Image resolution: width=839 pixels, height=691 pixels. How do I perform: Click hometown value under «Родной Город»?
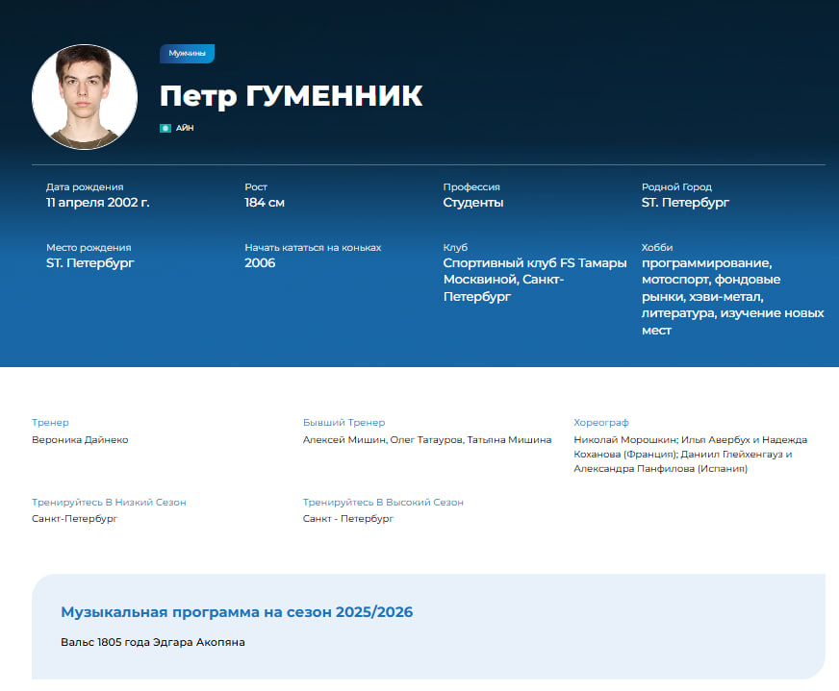click(685, 203)
